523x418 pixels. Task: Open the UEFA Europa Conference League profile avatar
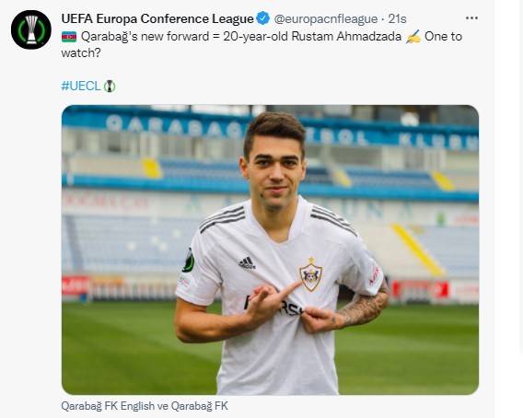point(31,29)
